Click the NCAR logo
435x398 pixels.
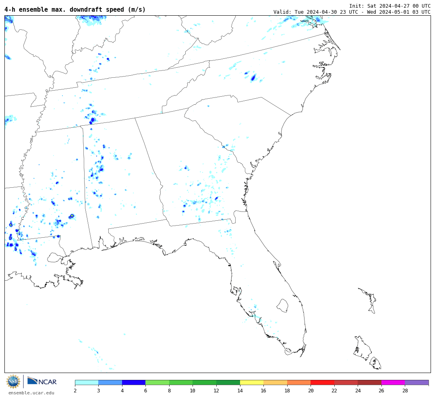coord(42,381)
